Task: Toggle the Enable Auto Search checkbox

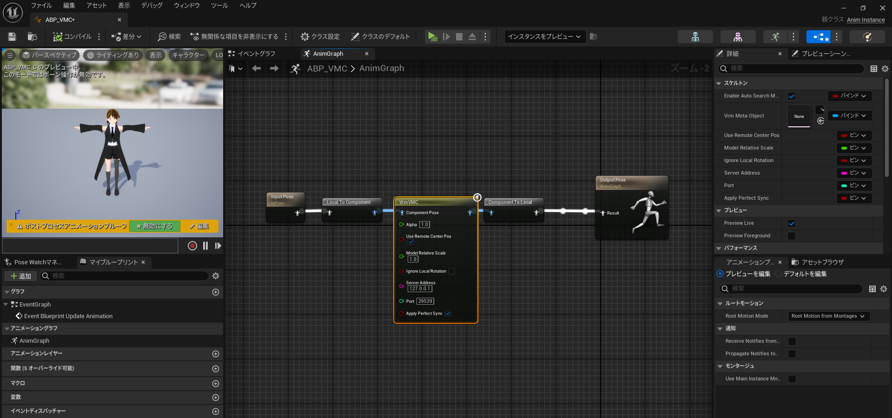Action: tap(792, 96)
